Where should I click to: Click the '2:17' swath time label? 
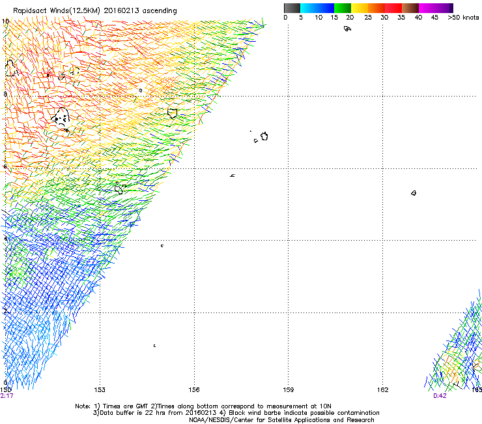[x=7, y=396]
